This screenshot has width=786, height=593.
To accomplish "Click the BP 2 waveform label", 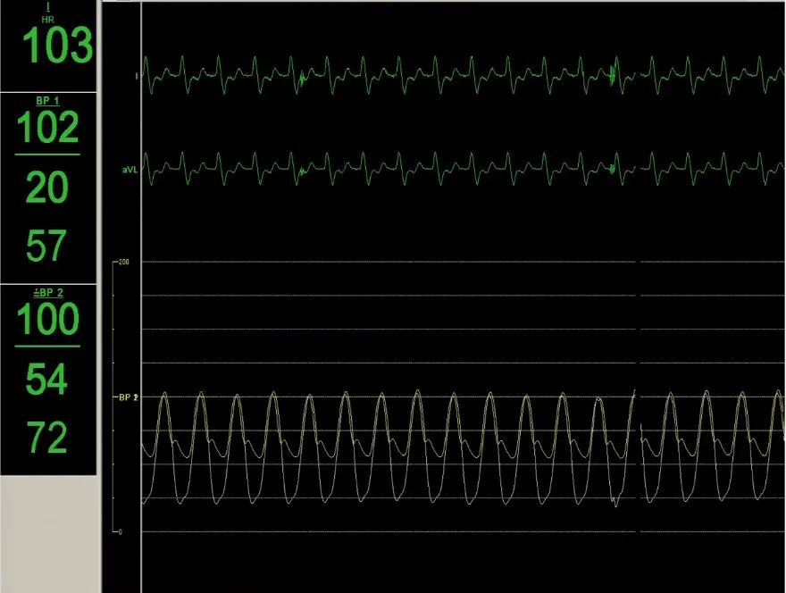I will click(129, 397).
